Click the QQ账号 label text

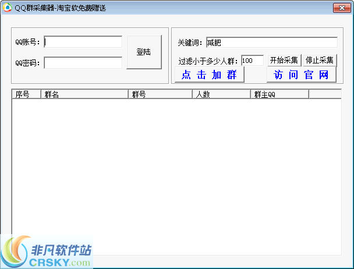point(27,42)
